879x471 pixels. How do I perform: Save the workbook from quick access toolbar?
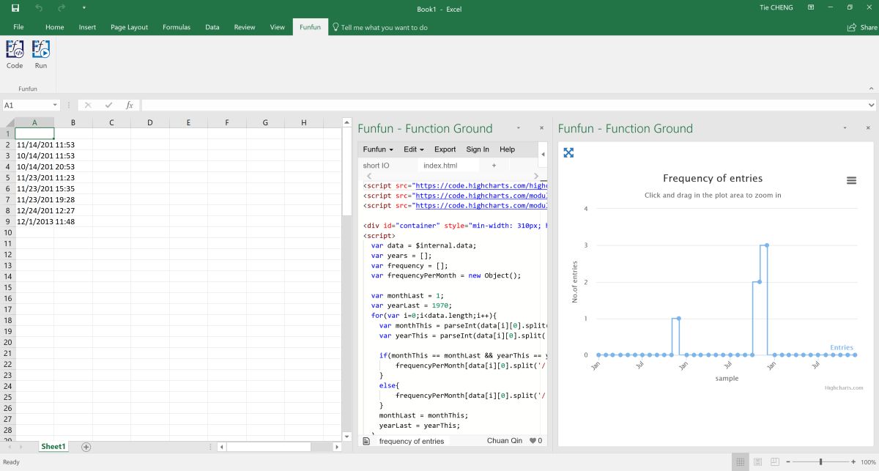(15, 7)
